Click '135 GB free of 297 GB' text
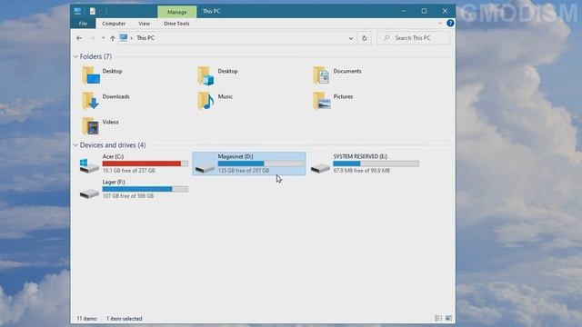 tap(244, 171)
